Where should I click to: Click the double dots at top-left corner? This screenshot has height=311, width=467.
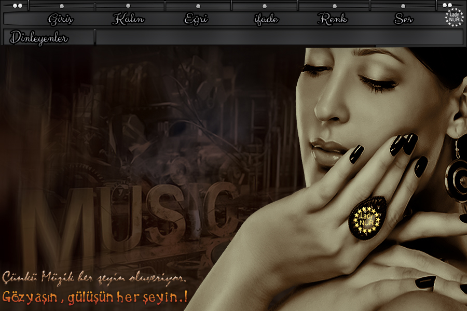click(x=17, y=6)
